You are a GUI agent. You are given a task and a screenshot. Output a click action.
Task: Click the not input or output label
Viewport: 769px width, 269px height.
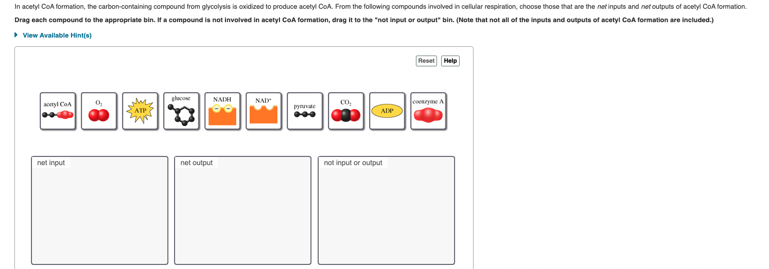click(x=353, y=163)
